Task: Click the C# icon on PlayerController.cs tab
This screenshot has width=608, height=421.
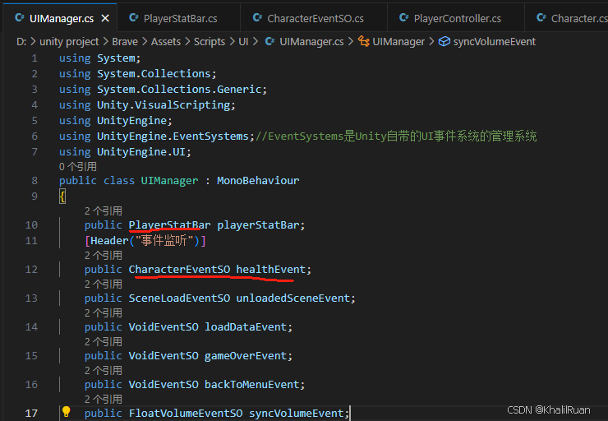Action: [403, 18]
